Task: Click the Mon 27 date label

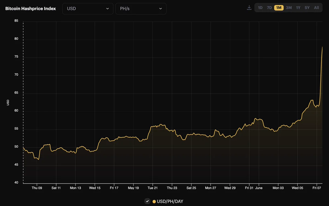Action: (x=211, y=188)
